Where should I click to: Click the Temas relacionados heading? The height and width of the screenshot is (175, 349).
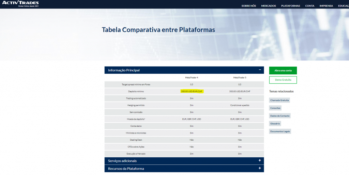[281, 91]
